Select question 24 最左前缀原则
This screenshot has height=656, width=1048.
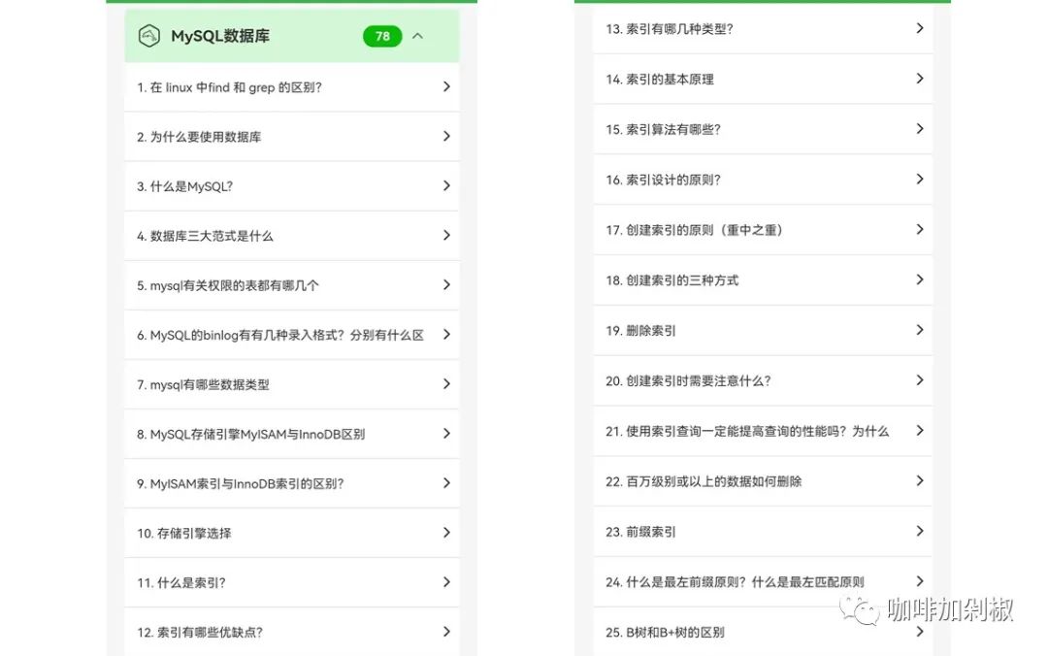[763, 582]
